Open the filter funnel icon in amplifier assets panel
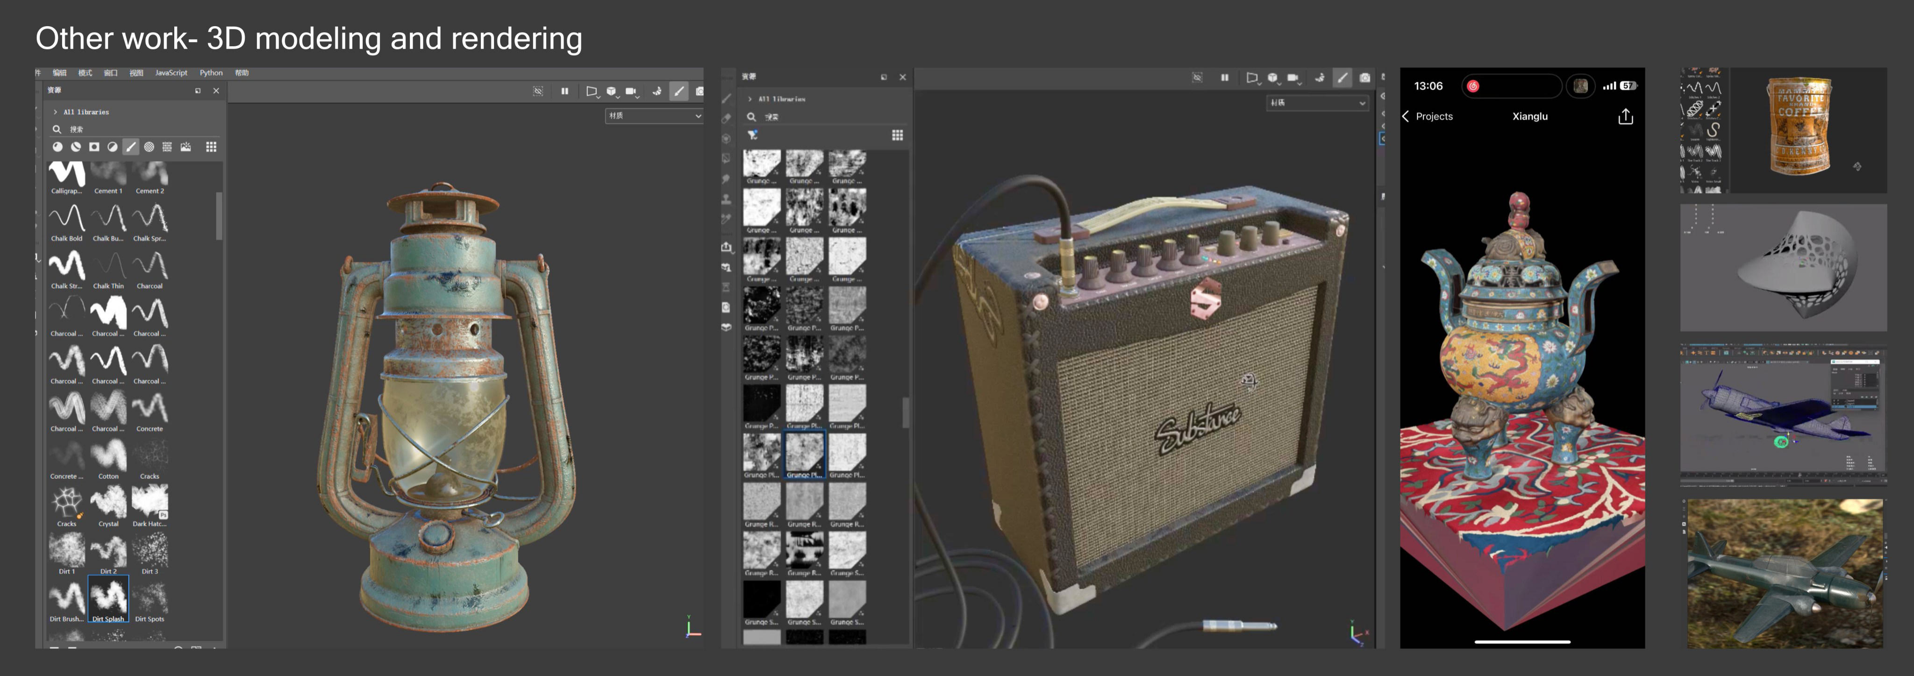 [753, 135]
